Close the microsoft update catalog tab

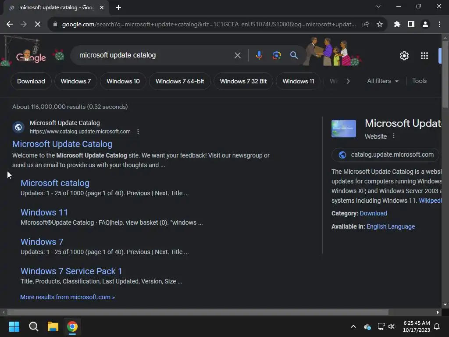[102, 7]
